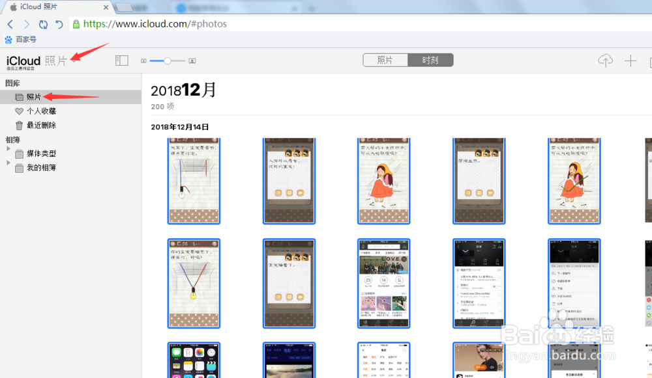Open the iCloud 照片 app switcher chevron
Image resolution: width=652 pixels, height=378 pixels.
(74, 61)
